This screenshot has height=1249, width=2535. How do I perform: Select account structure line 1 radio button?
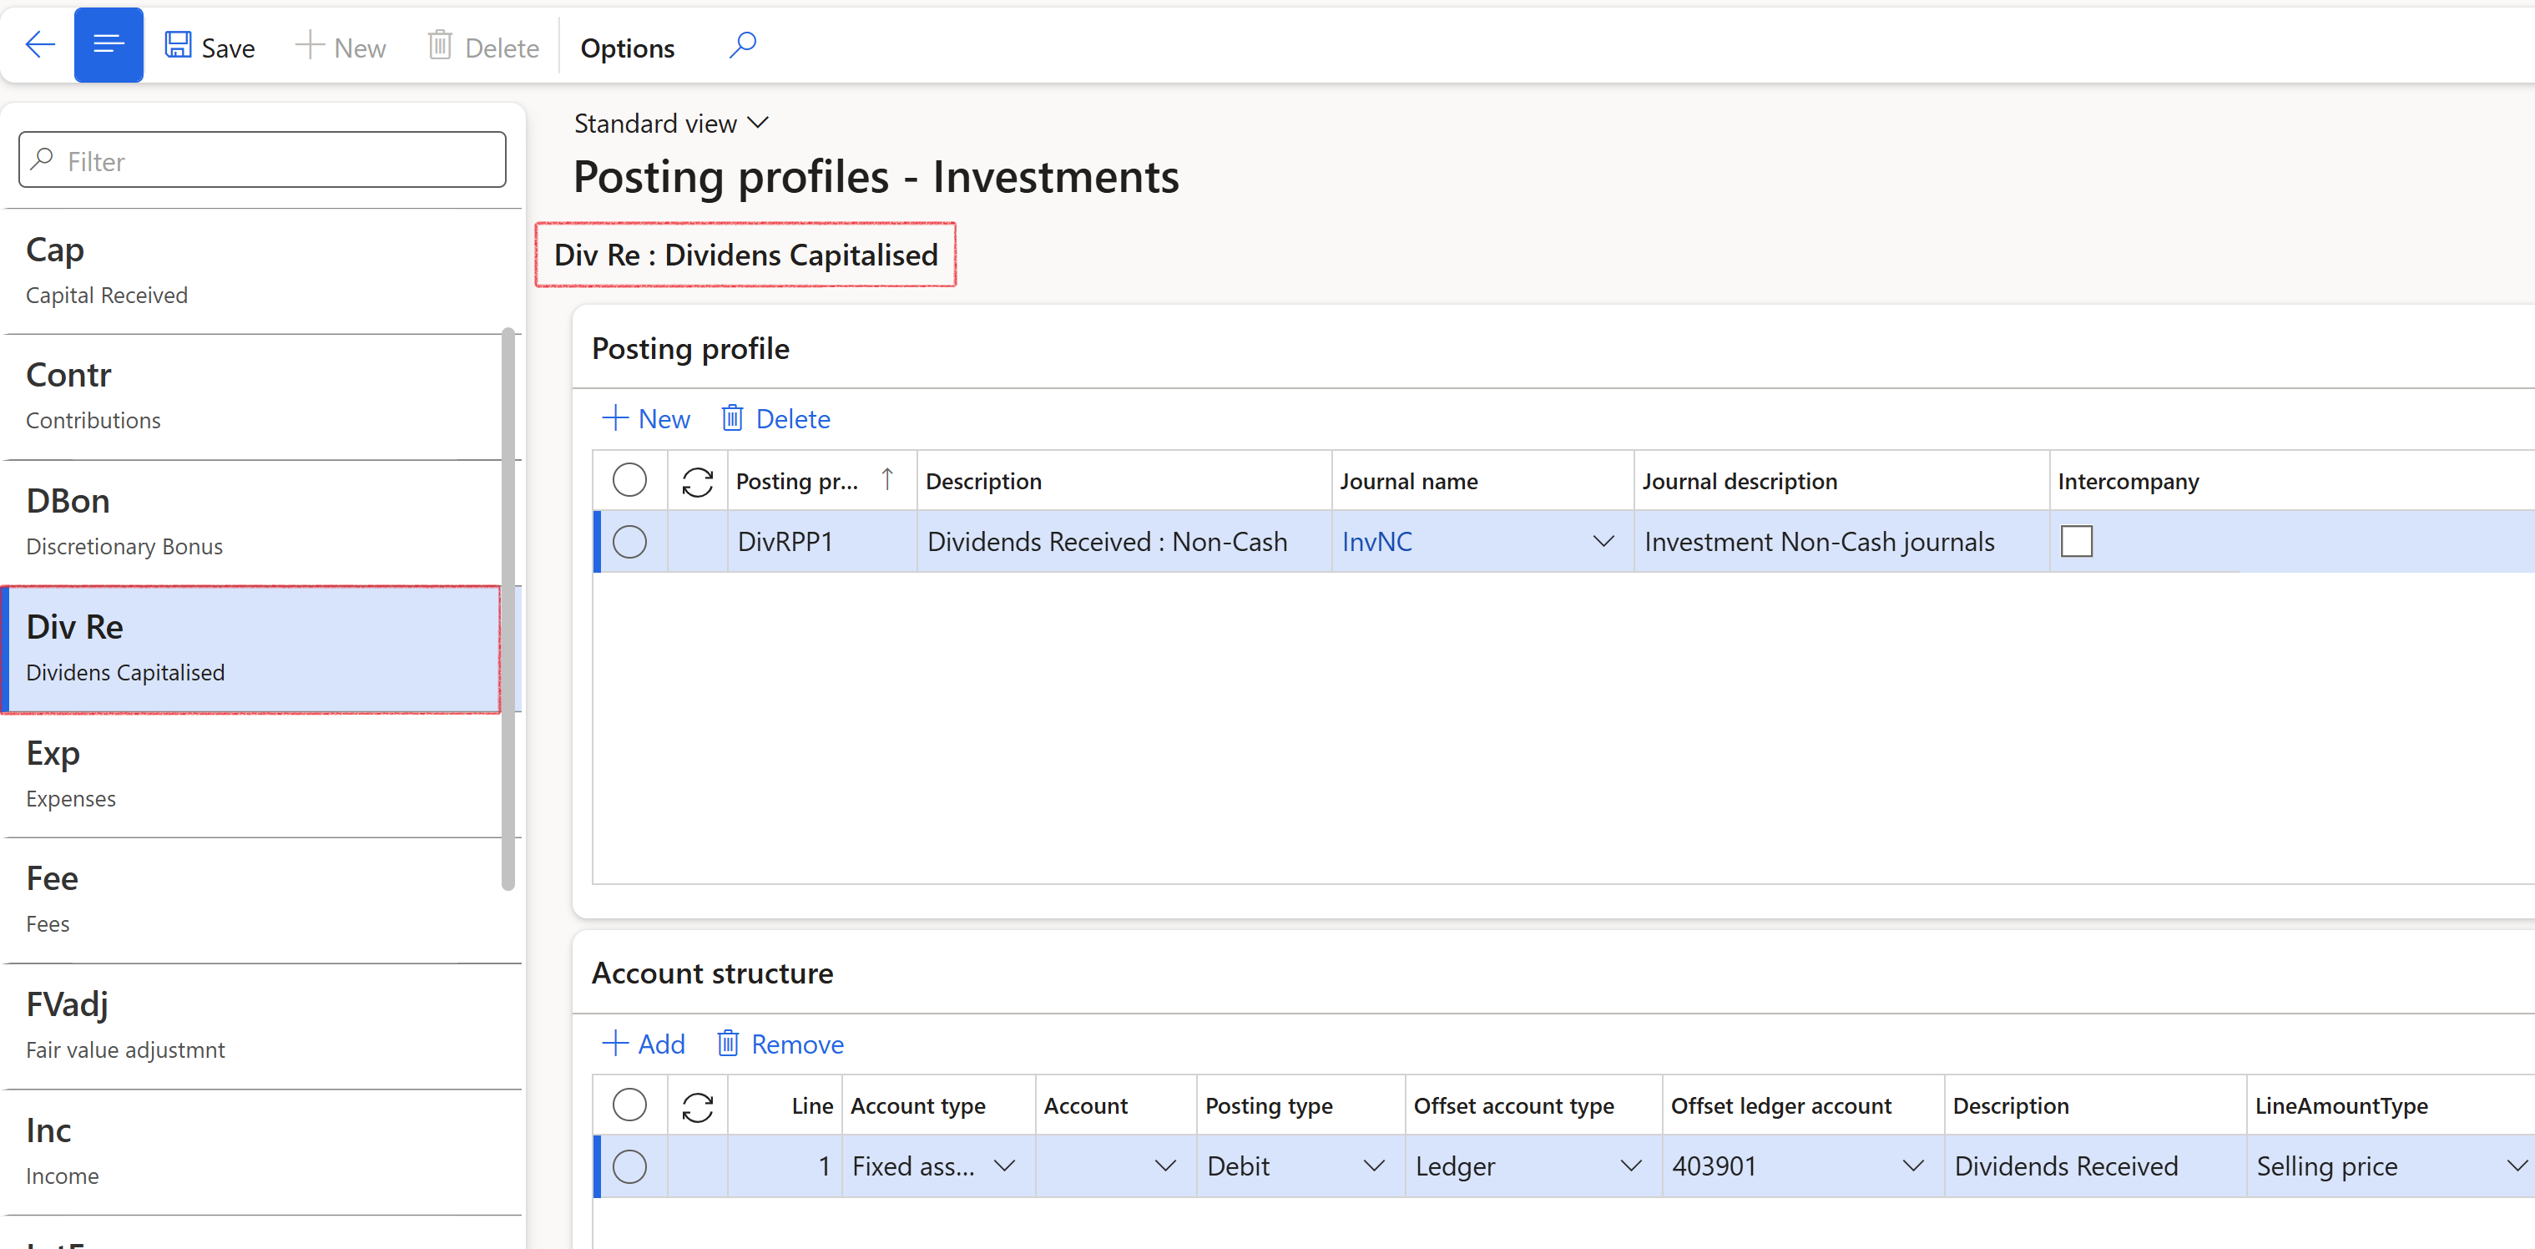coord(630,1166)
